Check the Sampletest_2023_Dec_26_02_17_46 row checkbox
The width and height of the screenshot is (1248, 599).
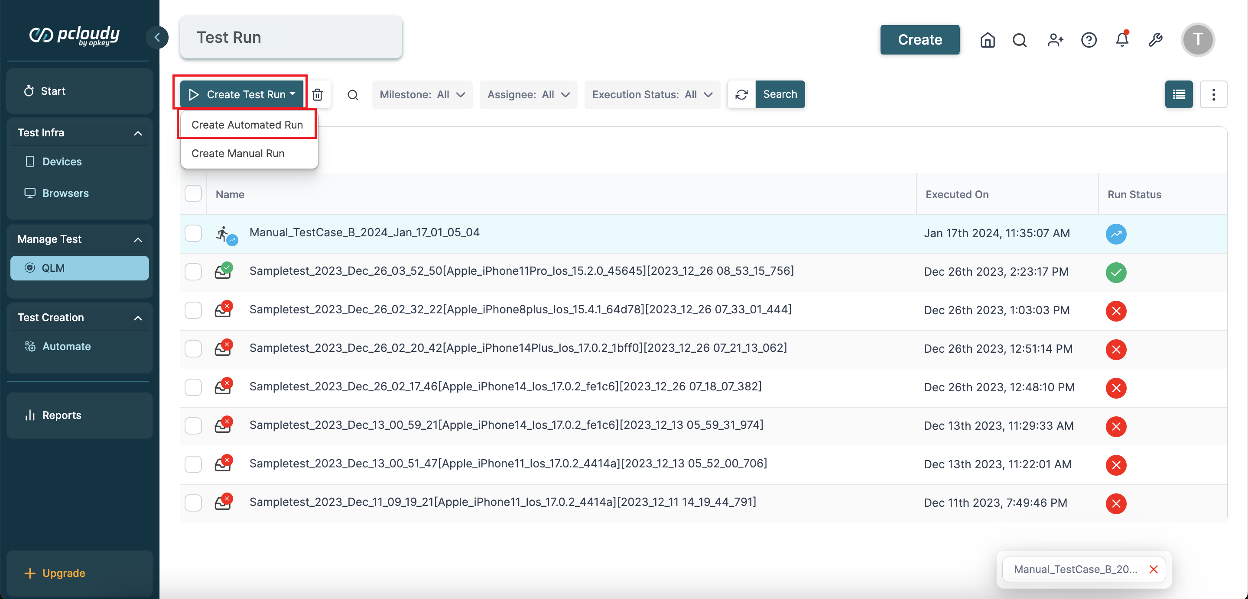coord(193,387)
